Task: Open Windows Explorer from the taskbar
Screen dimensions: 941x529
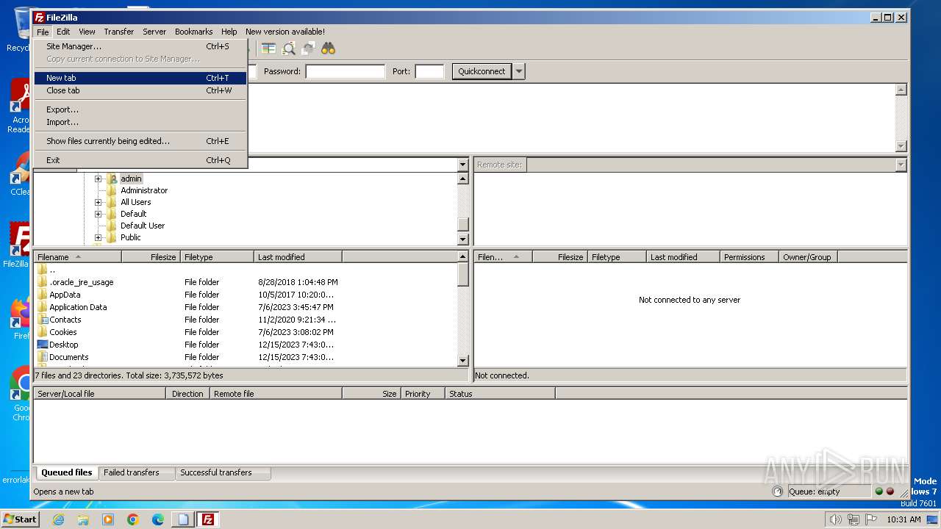Action: 83,519
